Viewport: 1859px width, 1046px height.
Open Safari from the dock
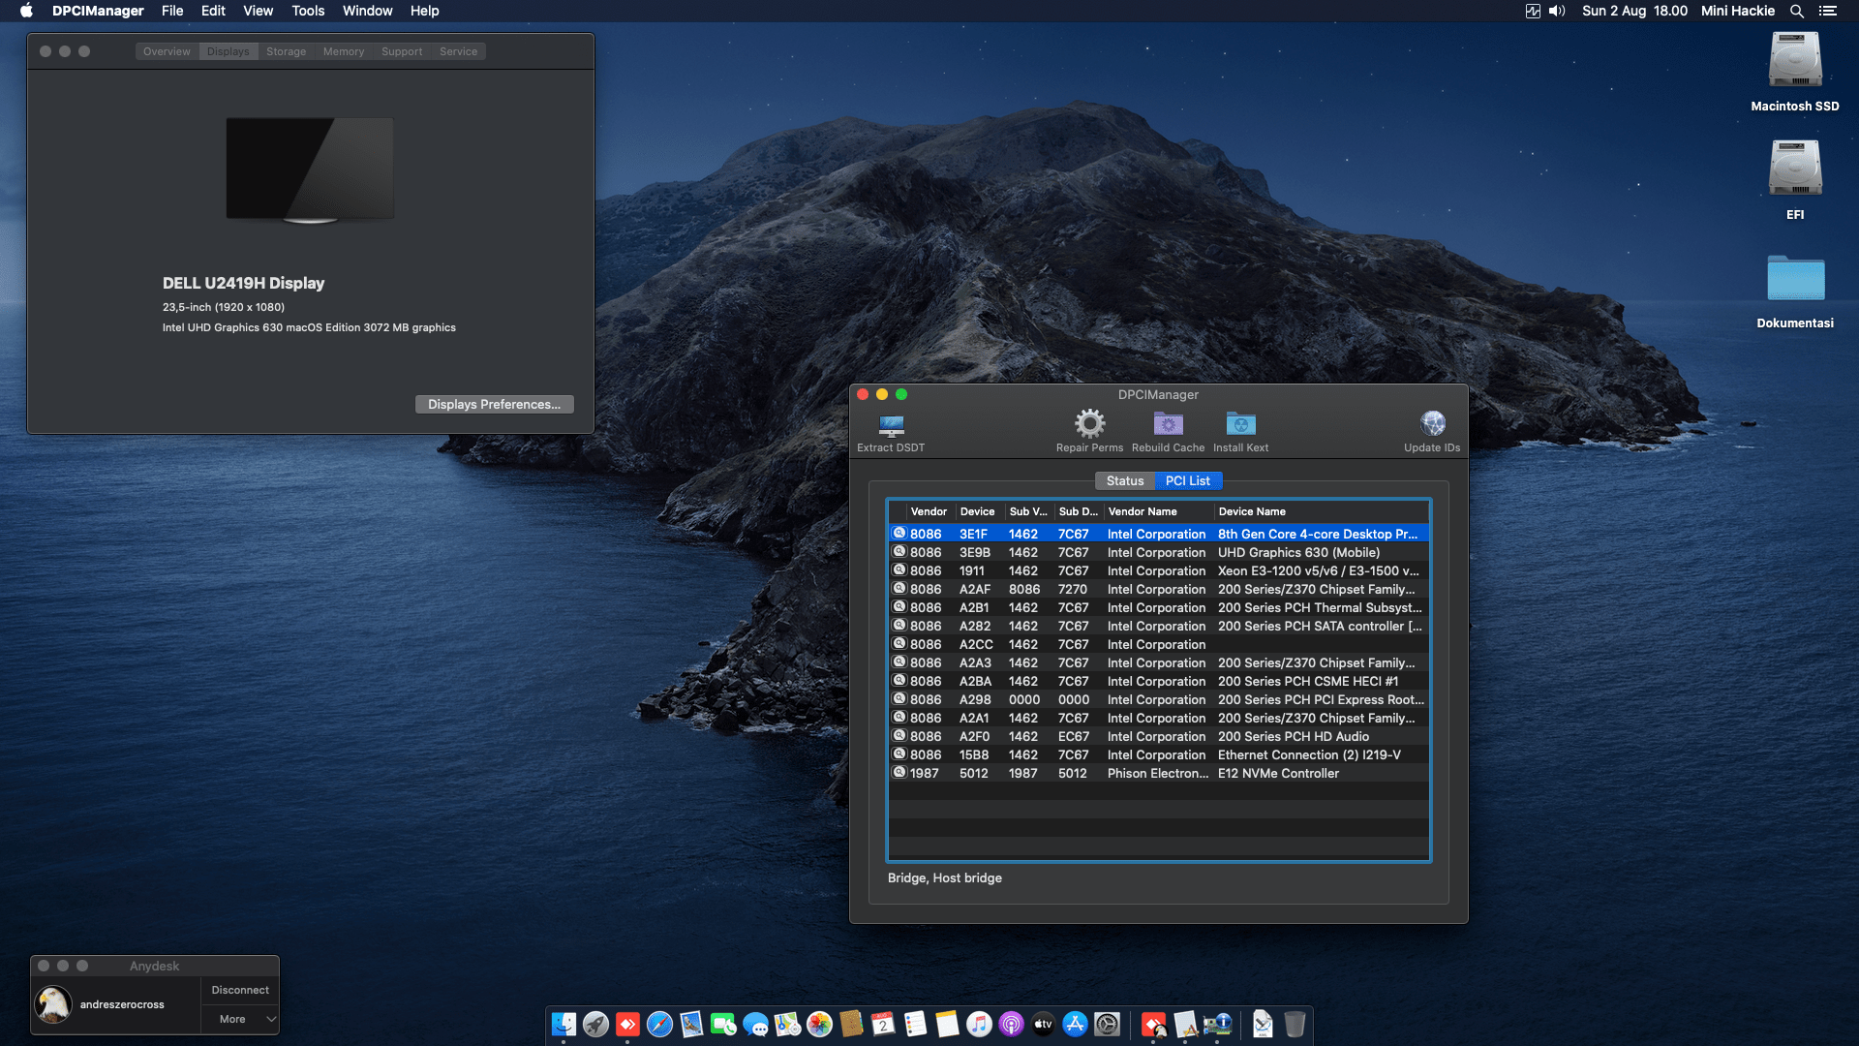(659, 1024)
